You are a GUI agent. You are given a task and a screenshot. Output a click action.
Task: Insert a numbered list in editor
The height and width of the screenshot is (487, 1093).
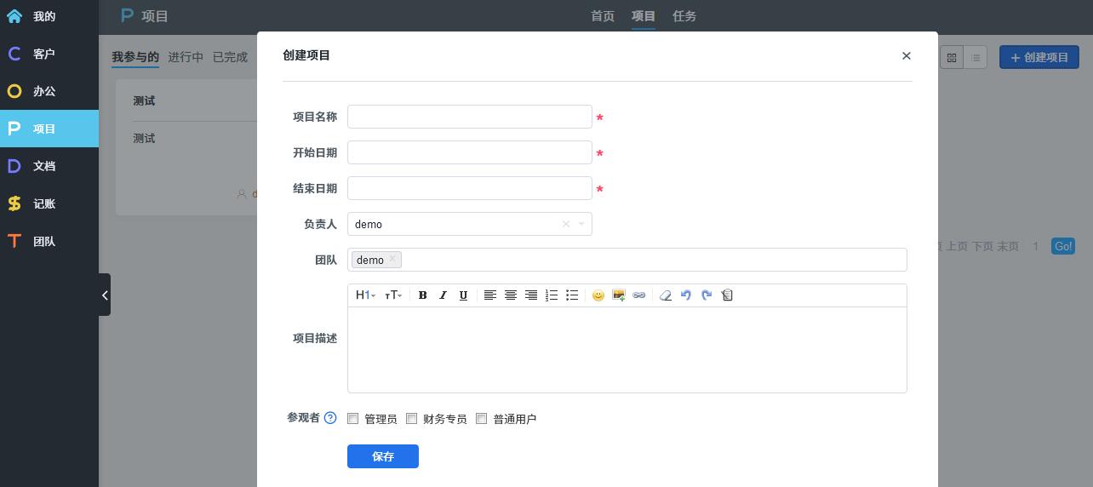552,295
